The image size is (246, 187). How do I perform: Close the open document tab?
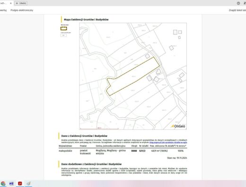[x=11, y=3]
